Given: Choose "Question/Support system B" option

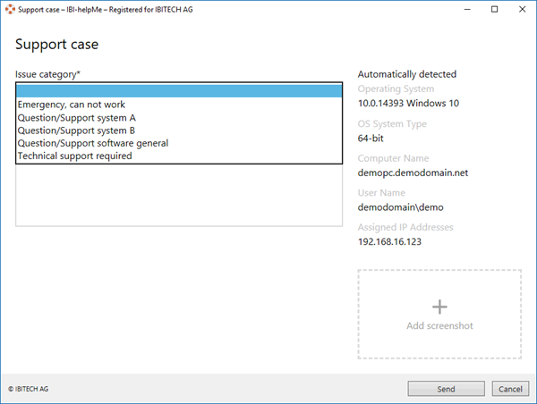Looking at the screenshot, I should 179,130.
